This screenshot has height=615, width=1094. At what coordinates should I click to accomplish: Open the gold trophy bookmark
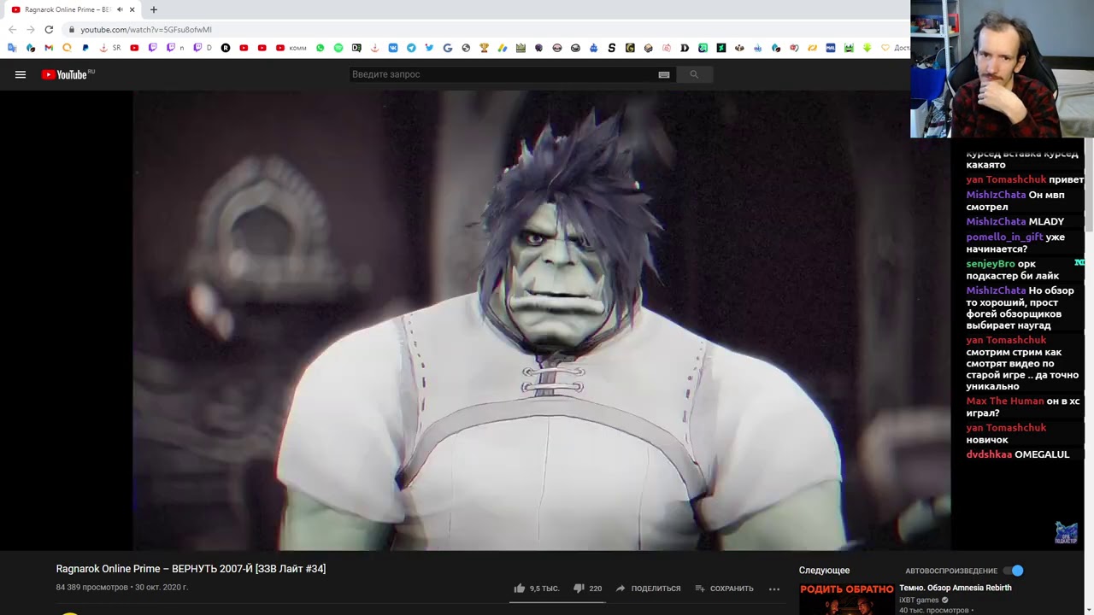[484, 48]
